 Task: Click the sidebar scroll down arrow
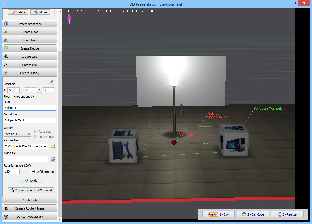(x=60, y=219)
